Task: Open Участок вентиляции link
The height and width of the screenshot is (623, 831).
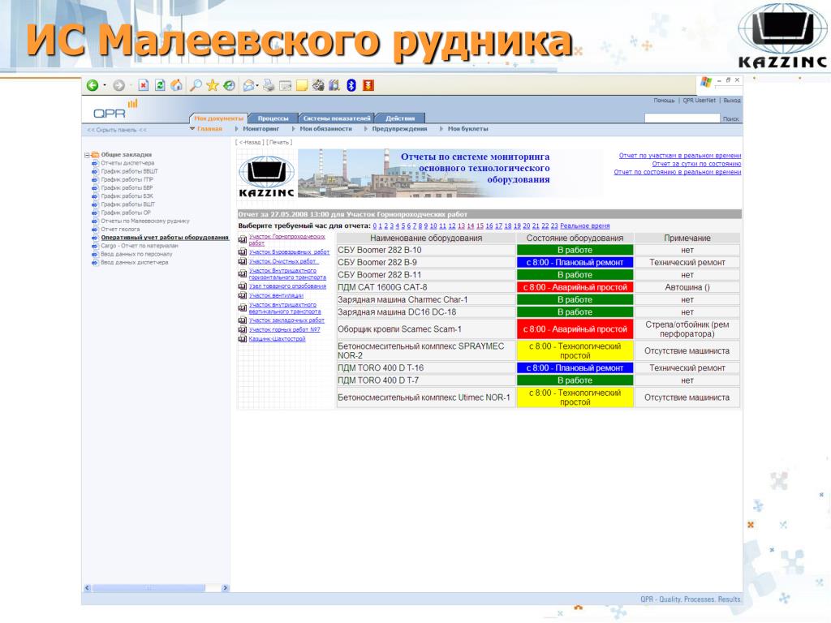Action: point(276,295)
